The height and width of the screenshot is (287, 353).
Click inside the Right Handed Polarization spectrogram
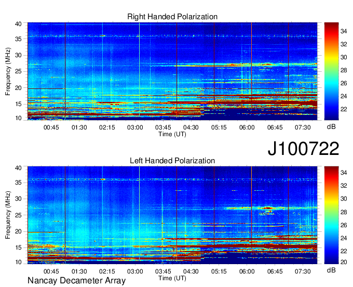click(x=172, y=71)
